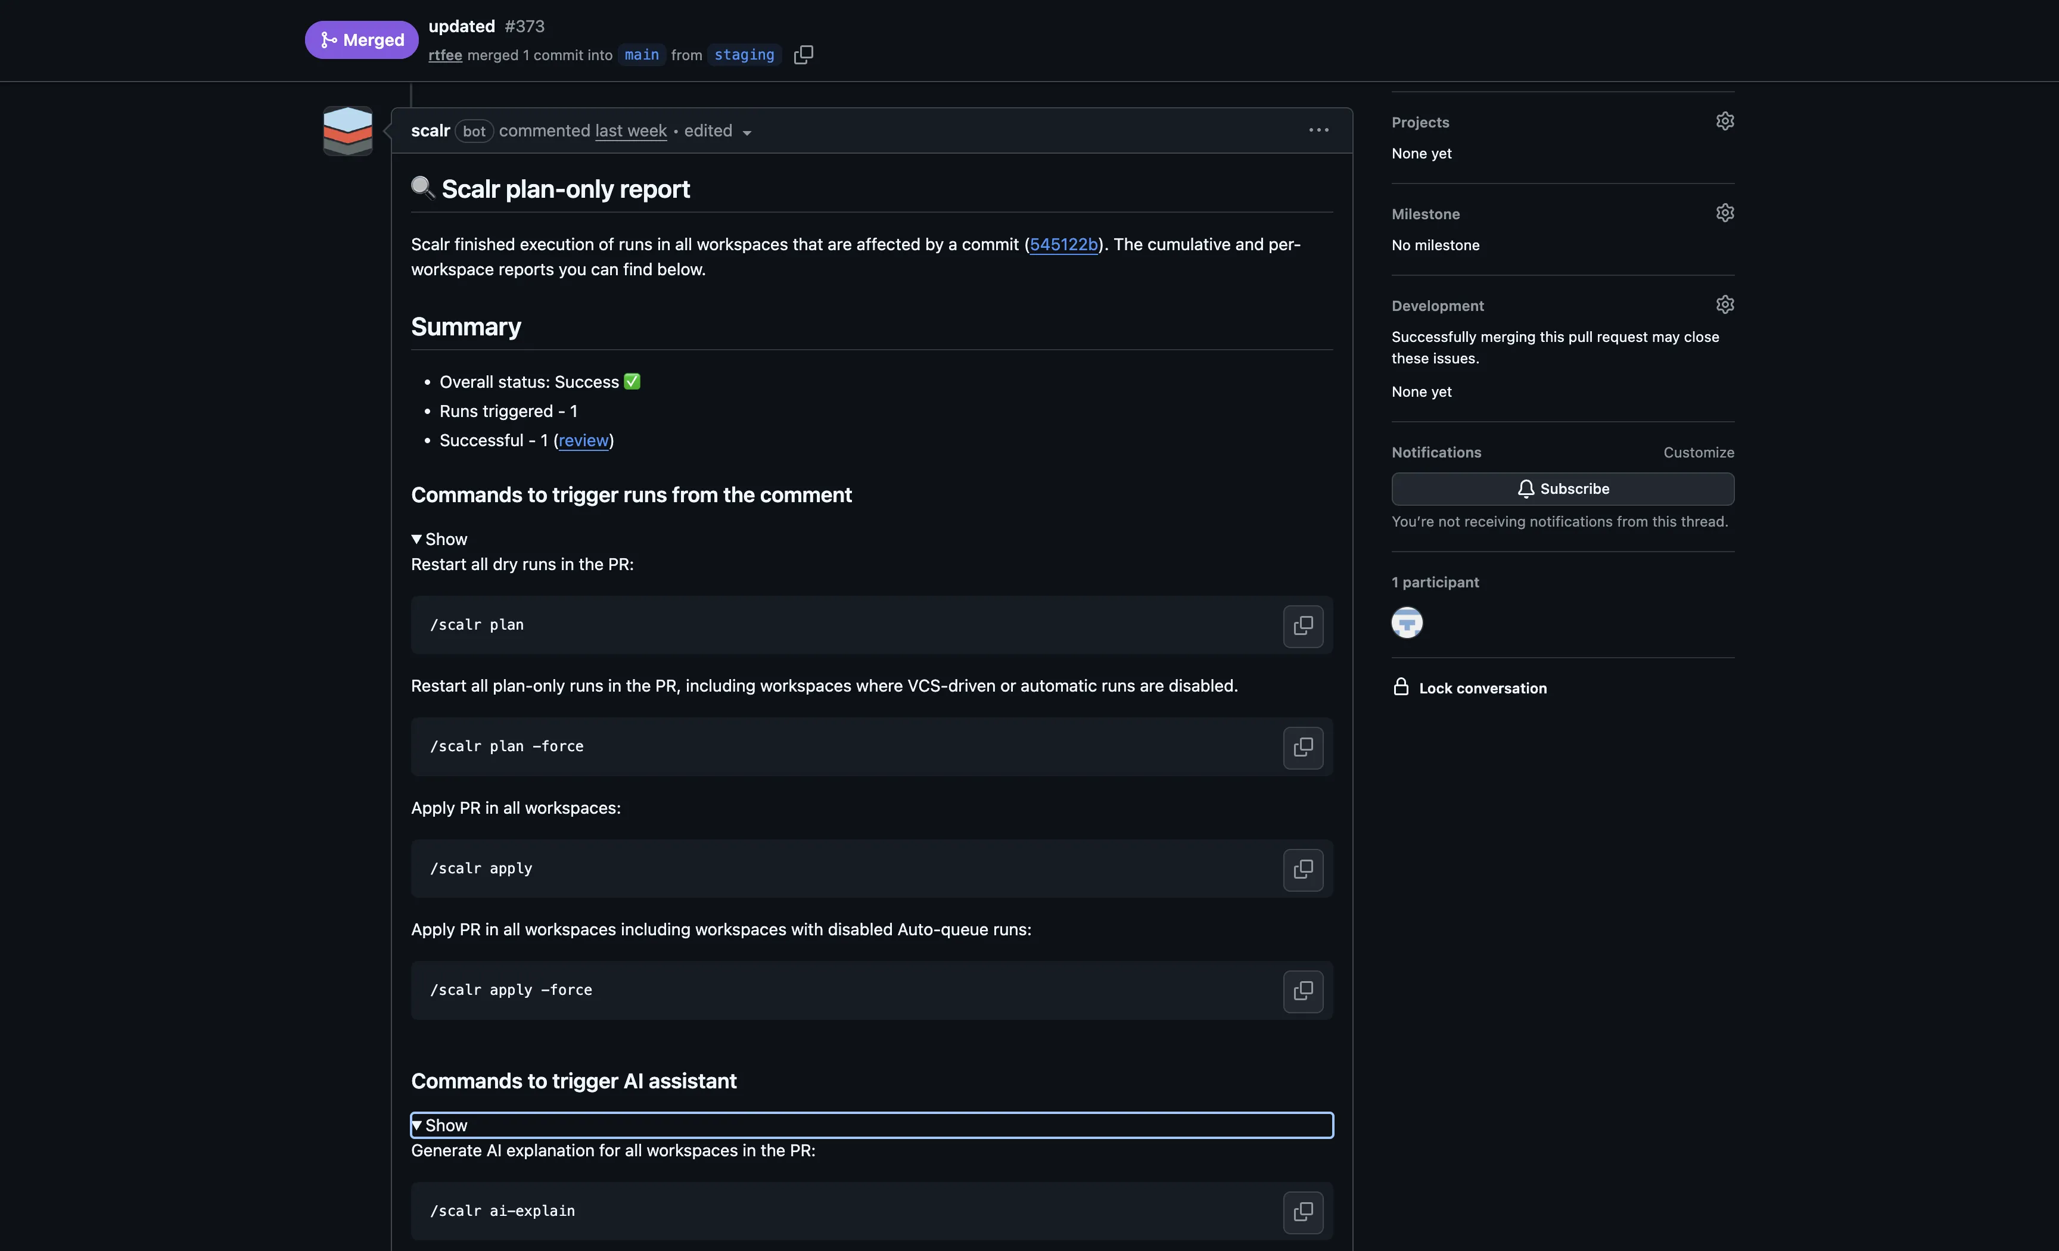Viewport: 2059px width, 1251px height.
Task: Copy the branch merge info
Action: click(802, 54)
